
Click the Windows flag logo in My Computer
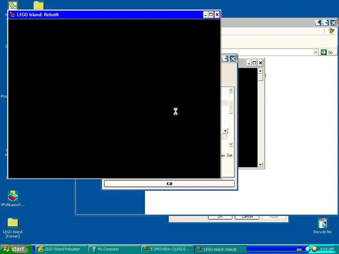point(332,31)
